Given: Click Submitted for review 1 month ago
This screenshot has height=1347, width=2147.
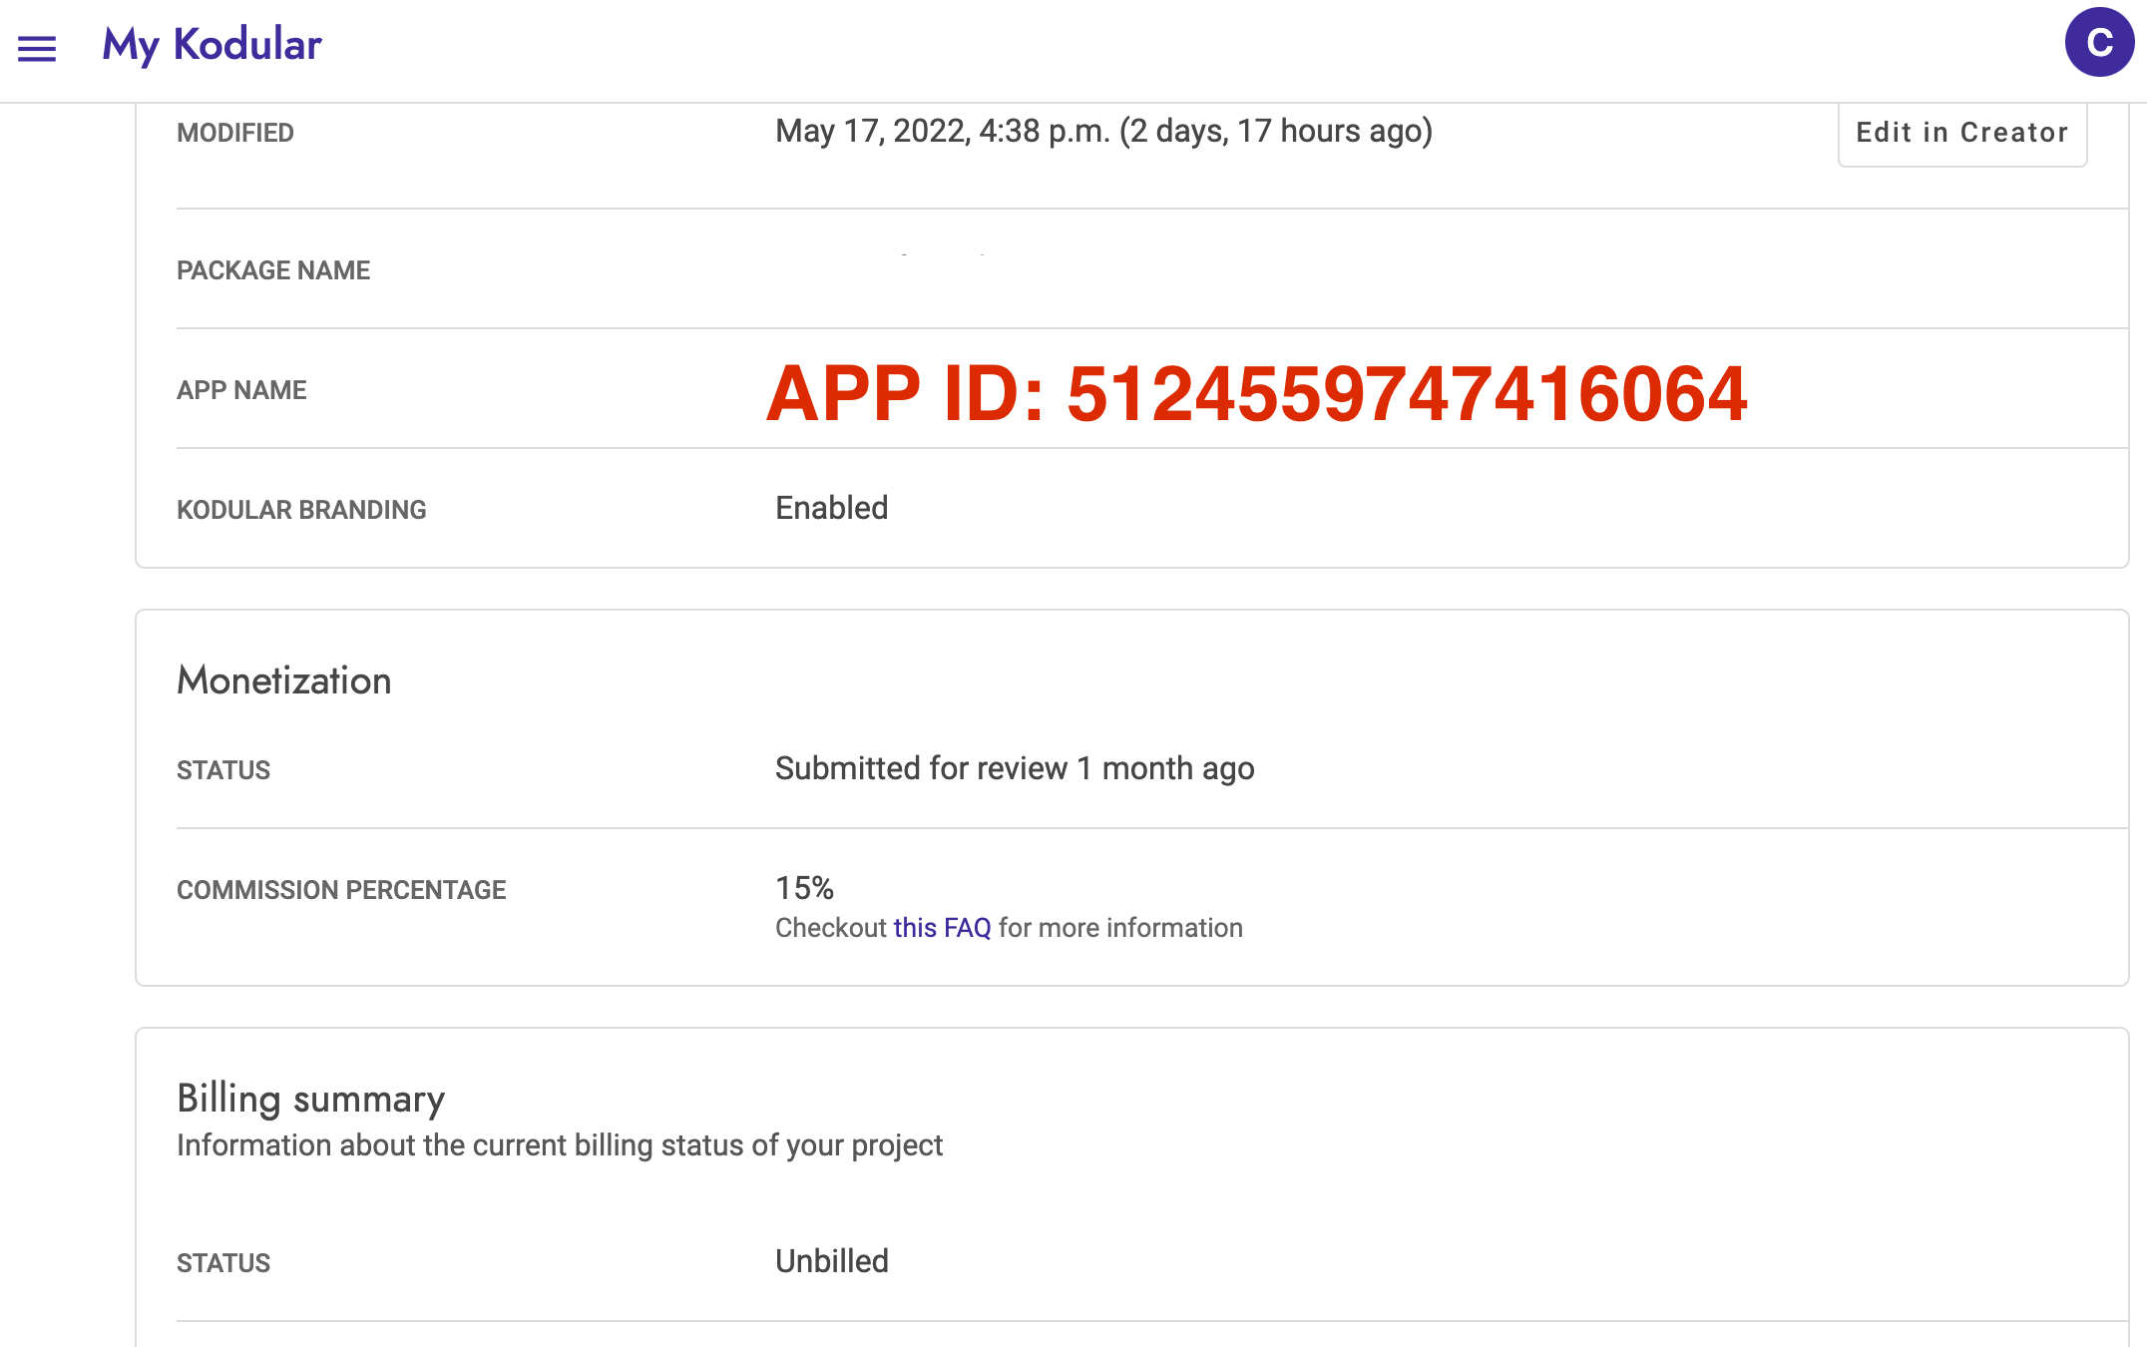Looking at the screenshot, I should pyautogui.click(x=1015, y=768).
